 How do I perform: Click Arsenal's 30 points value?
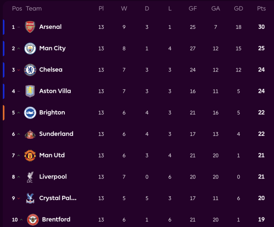(261, 27)
